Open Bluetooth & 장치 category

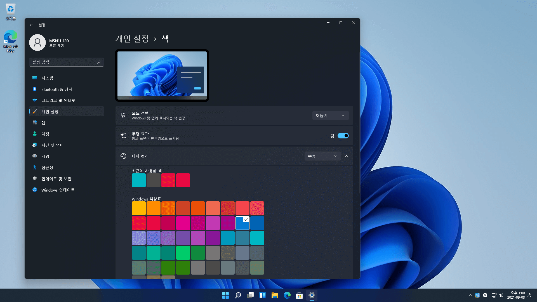[x=67, y=89]
